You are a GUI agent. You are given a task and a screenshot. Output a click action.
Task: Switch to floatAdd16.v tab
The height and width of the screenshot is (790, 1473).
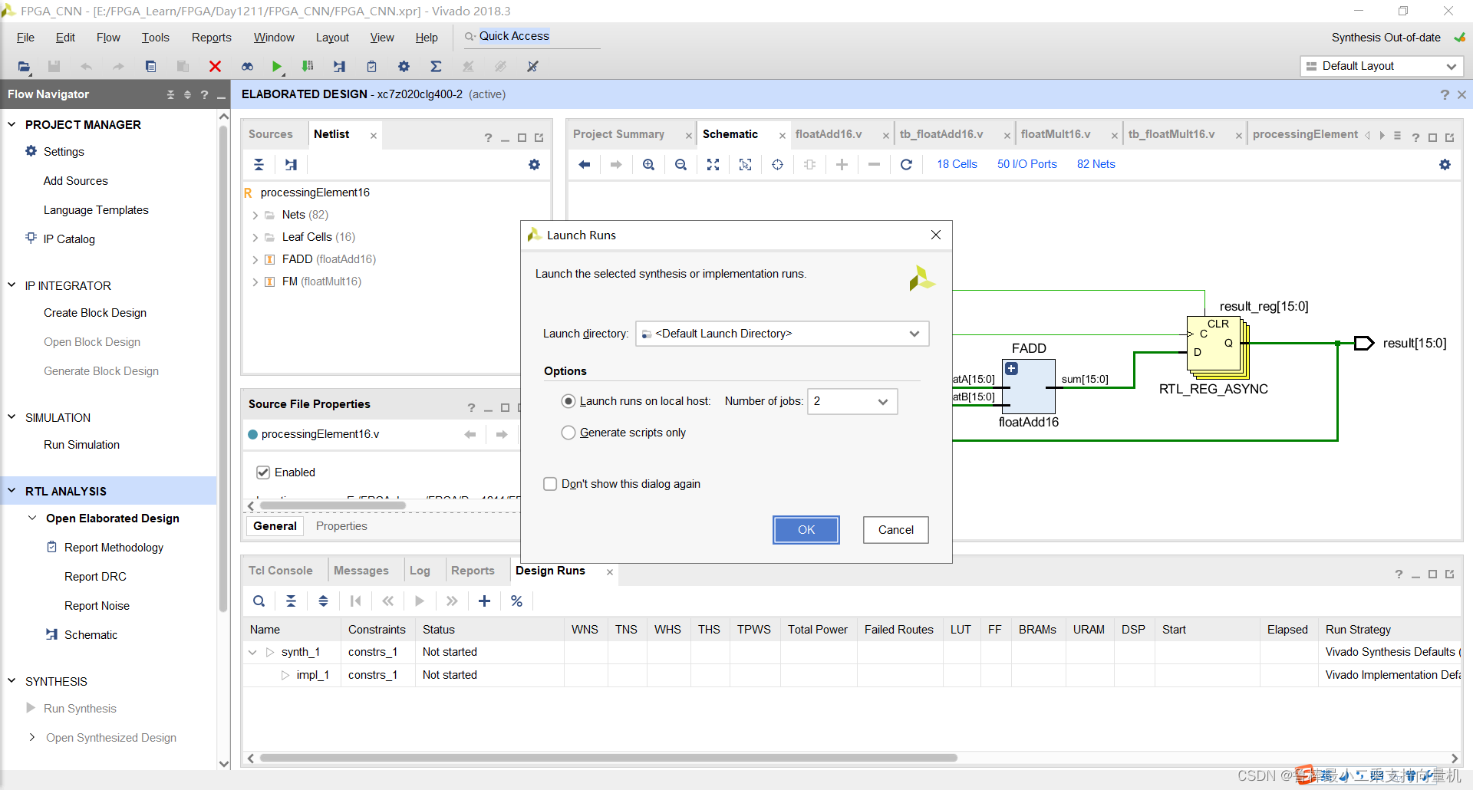(x=829, y=134)
